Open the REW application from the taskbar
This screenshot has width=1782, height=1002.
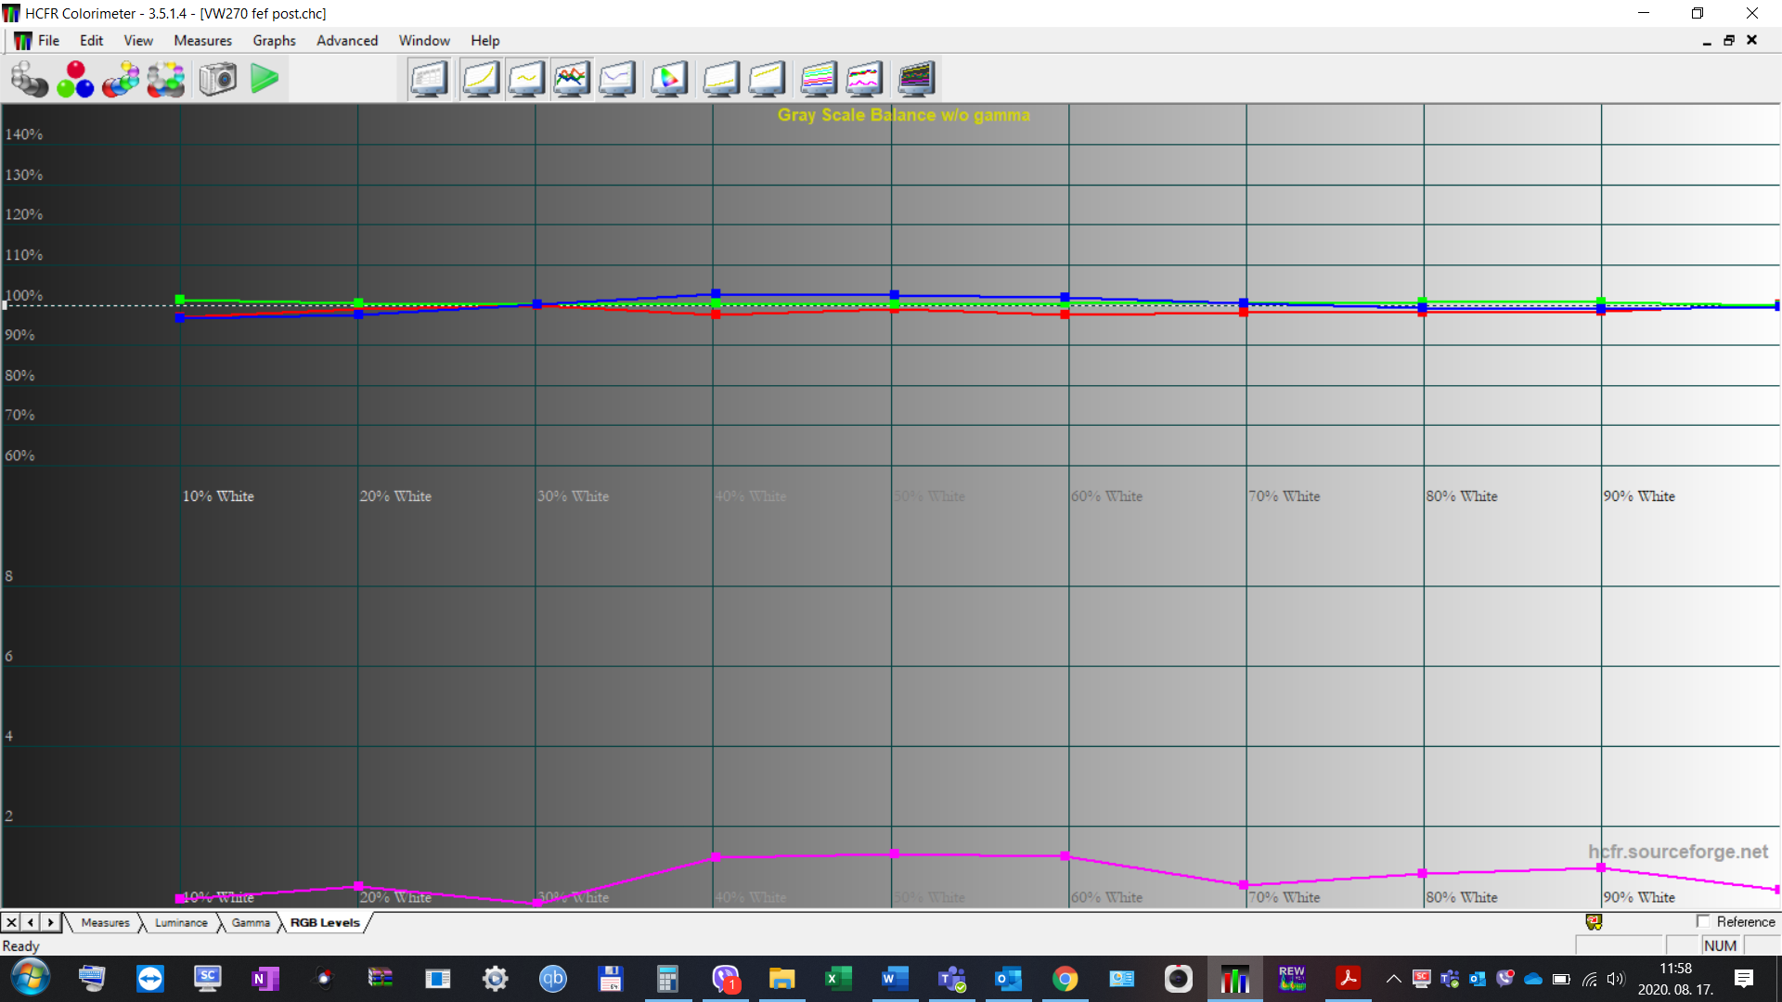pos(1292,979)
